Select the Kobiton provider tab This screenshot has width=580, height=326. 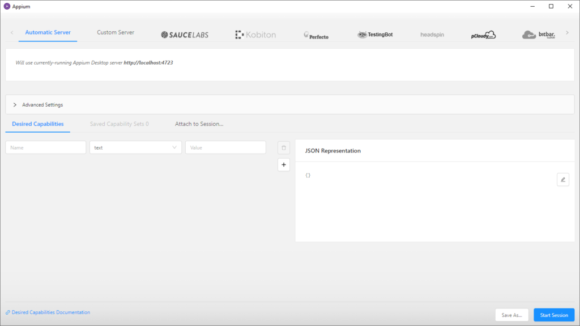(x=255, y=35)
